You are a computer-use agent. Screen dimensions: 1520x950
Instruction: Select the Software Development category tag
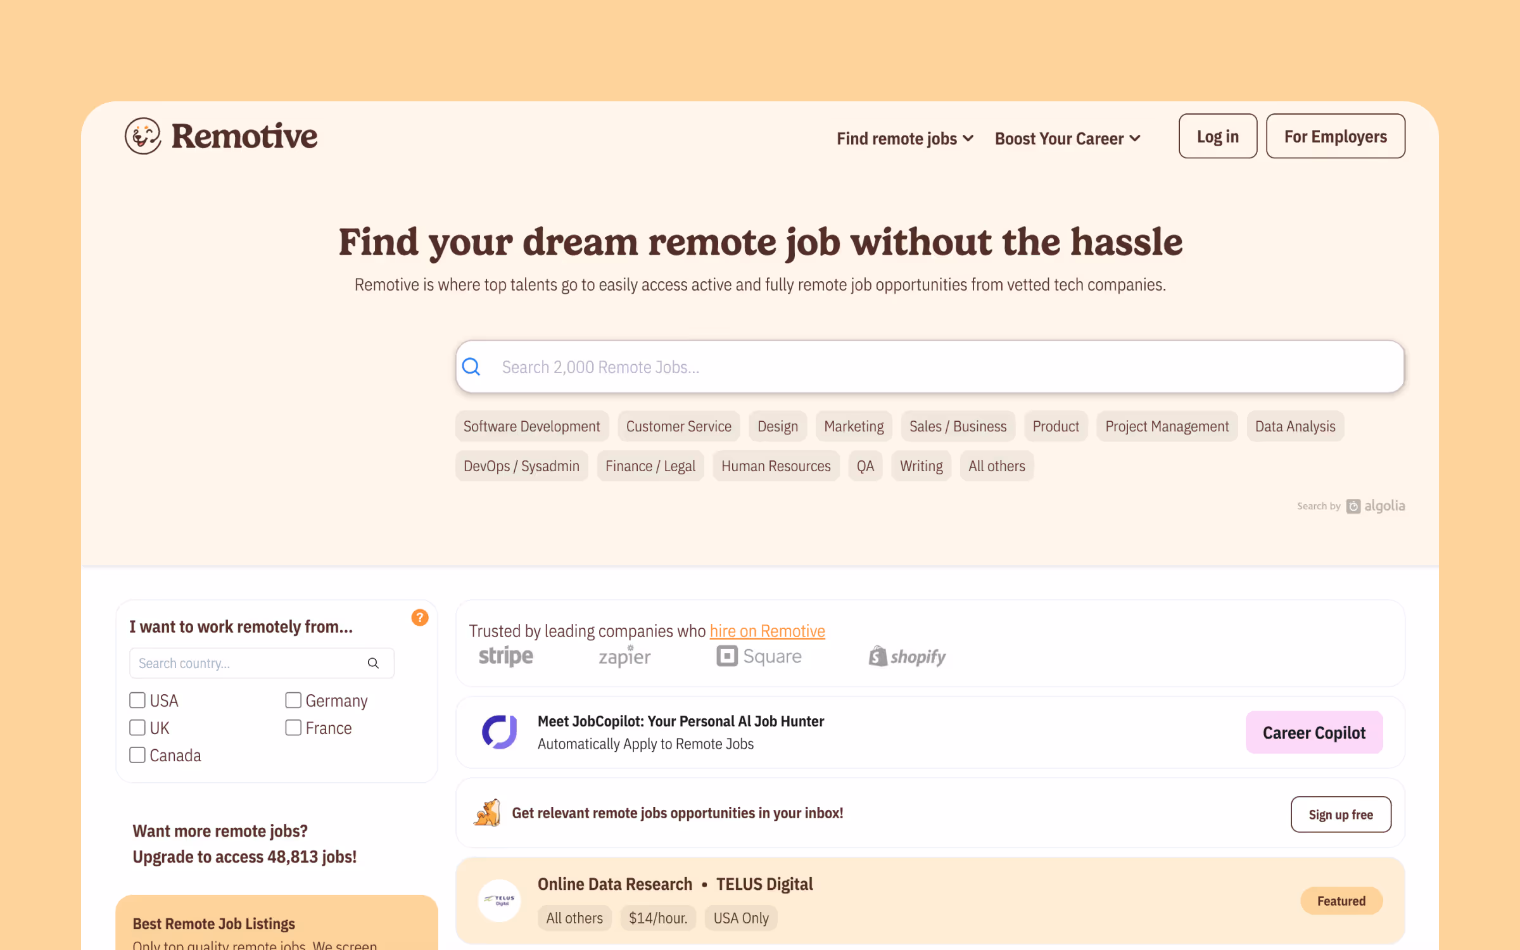[531, 426]
